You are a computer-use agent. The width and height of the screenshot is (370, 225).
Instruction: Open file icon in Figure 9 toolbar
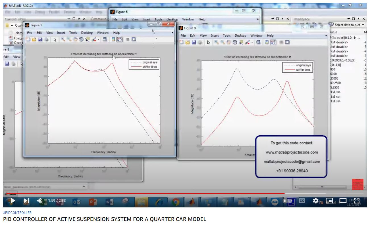tap(188, 43)
